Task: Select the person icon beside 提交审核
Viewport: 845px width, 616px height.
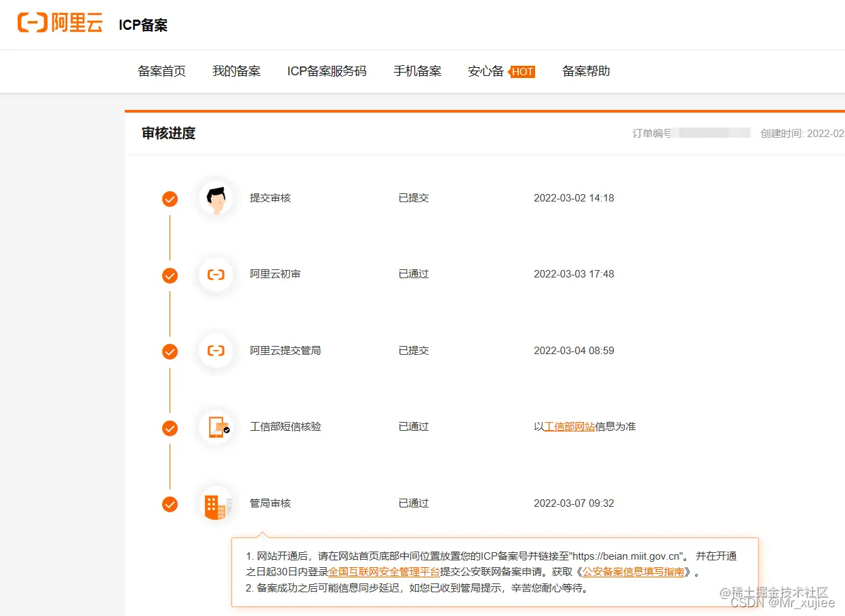Action: click(x=216, y=199)
